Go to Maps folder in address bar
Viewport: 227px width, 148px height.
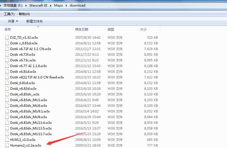[x=58, y=6]
